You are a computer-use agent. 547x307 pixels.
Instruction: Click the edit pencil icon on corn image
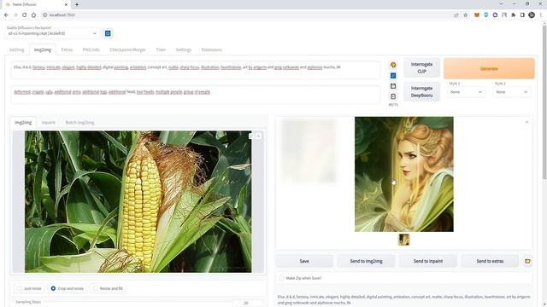coord(251,136)
